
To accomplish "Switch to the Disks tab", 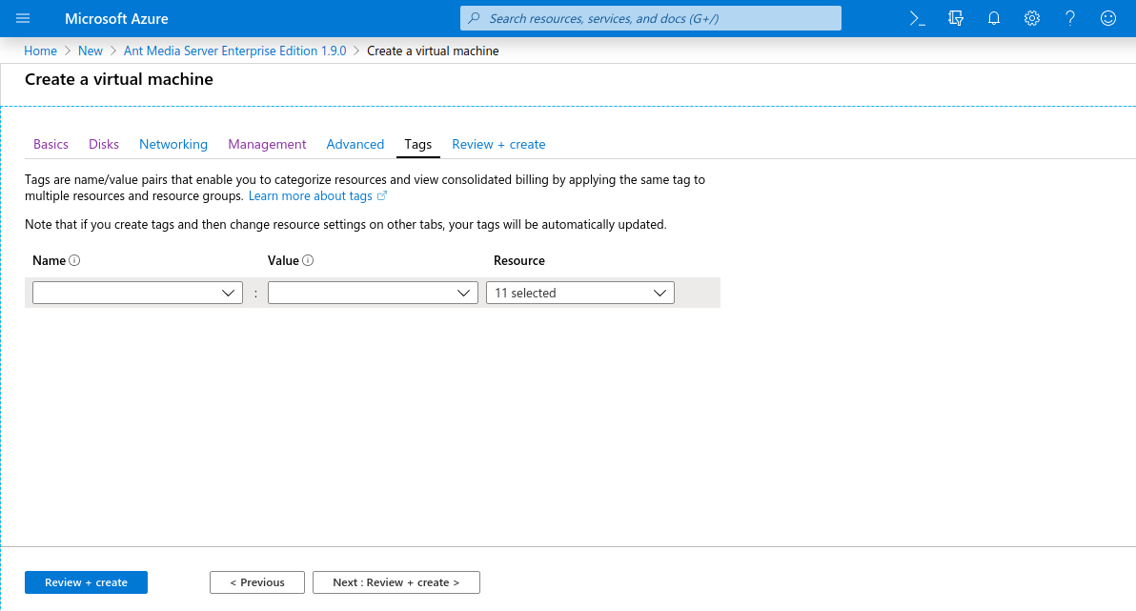I will (104, 144).
